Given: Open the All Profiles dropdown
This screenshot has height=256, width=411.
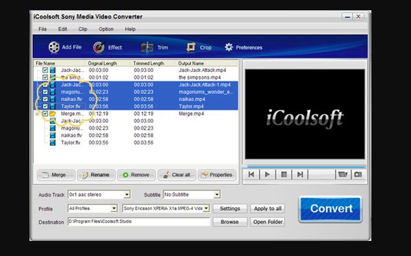Looking at the screenshot, I should (x=114, y=209).
